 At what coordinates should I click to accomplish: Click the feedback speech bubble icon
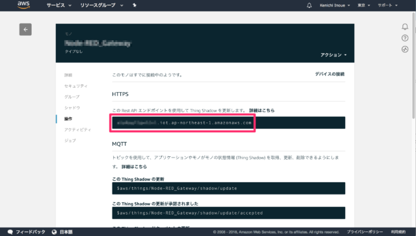tap(10, 232)
